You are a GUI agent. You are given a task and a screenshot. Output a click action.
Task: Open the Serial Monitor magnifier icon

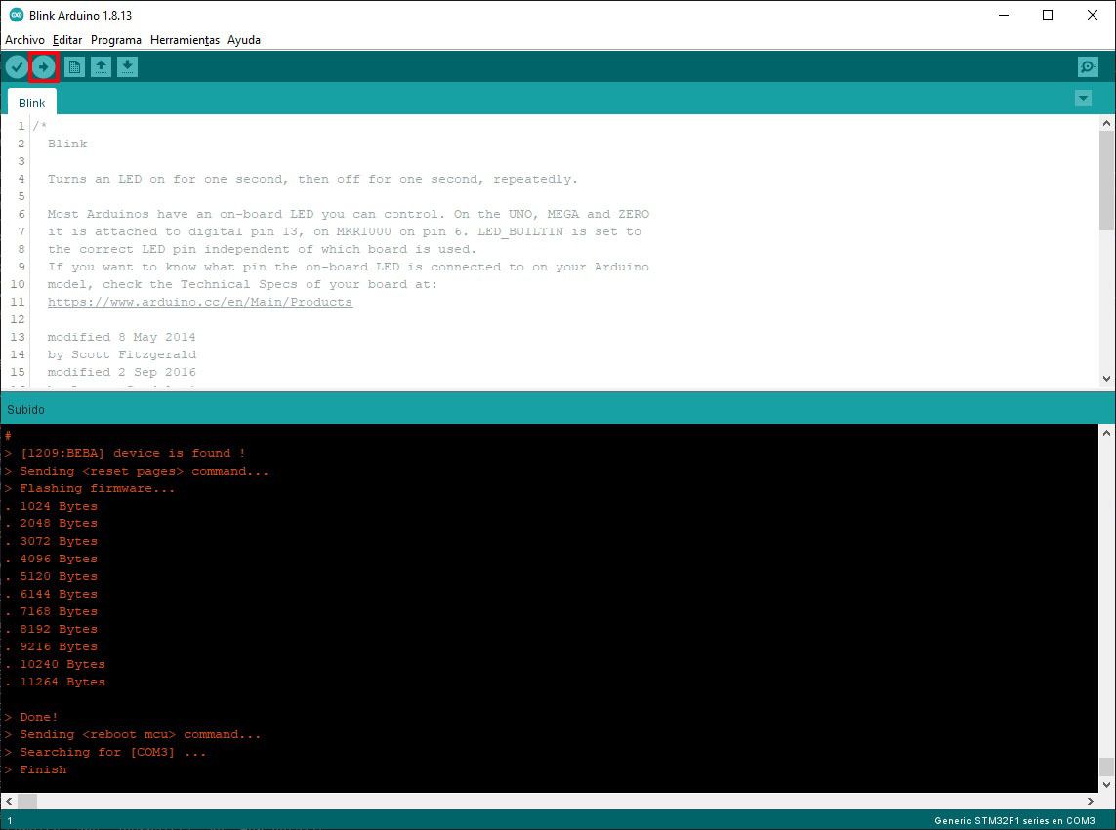click(1088, 67)
